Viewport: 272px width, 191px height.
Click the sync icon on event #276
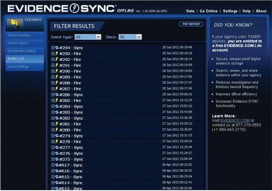pyautogui.click(x=57, y=153)
